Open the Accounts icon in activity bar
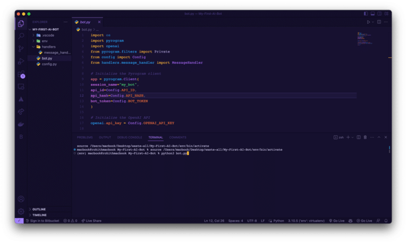This screenshot has height=243, width=408. tap(21, 199)
